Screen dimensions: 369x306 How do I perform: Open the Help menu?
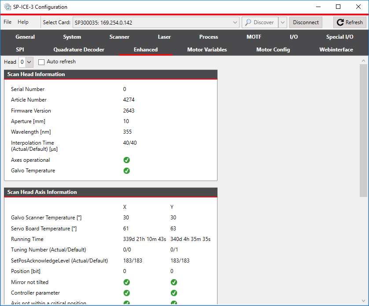[23, 22]
